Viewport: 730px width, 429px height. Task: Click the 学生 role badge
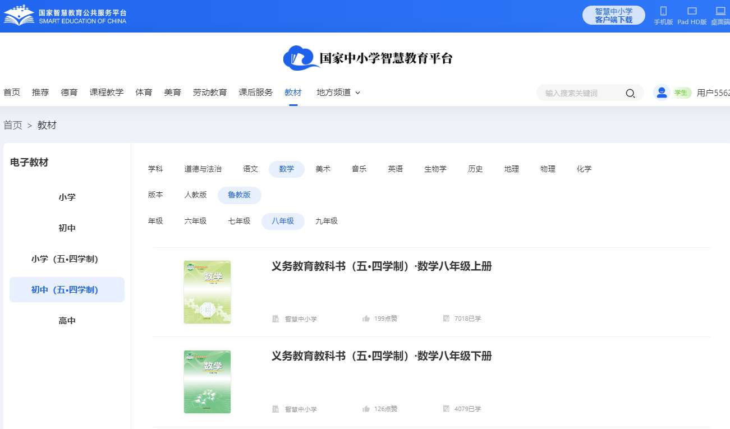(x=681, y=93)
